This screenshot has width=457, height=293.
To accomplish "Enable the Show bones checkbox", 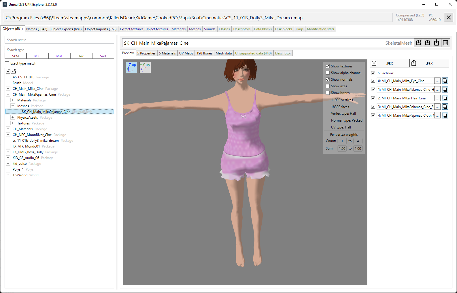I will coord(328,93).
